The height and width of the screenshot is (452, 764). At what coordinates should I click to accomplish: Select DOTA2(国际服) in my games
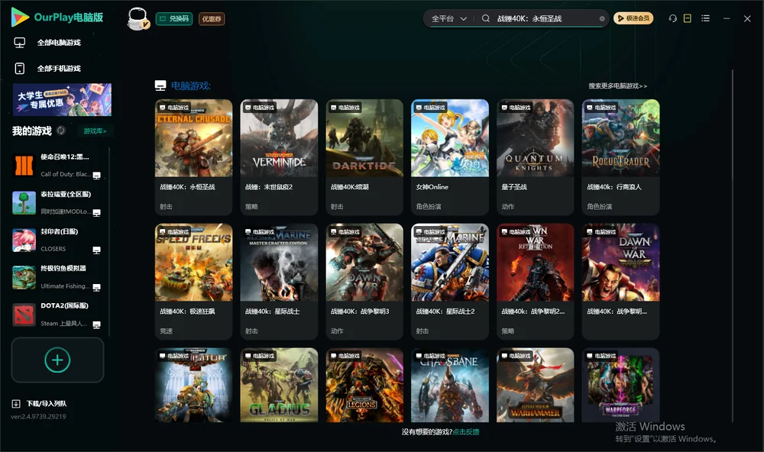57,315
